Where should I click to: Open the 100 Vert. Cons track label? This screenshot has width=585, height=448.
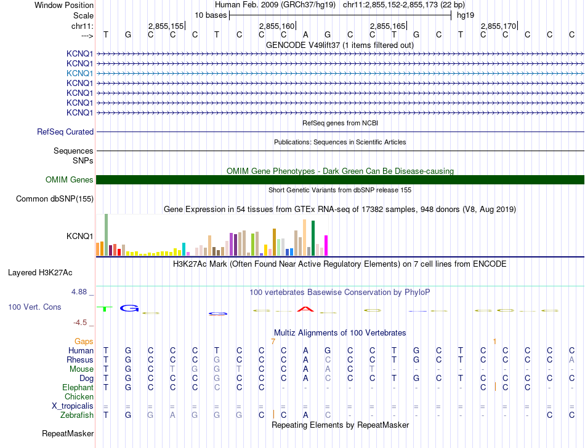(34, 306)
